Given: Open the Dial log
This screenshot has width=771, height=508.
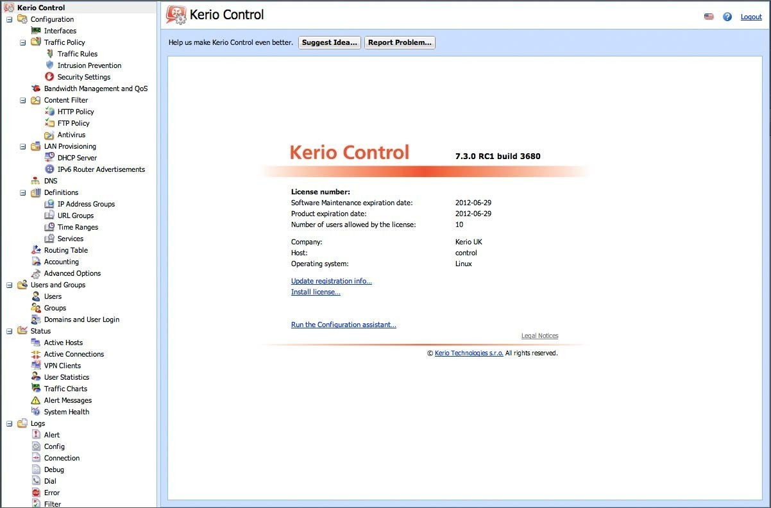Looking at the screenshot, I should click(x=50, y=481).
